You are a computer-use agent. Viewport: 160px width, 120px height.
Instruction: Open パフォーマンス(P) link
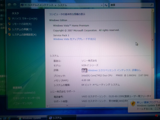(x=23, y=103)
